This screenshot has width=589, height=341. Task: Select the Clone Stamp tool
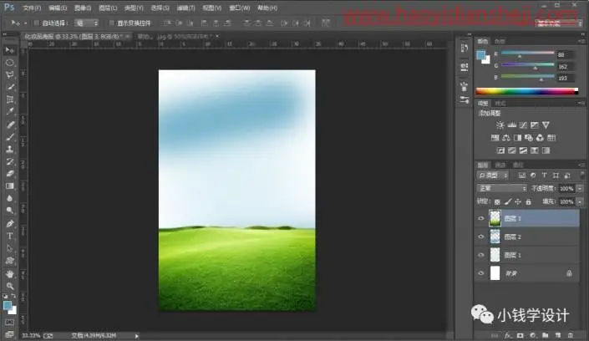point(10,149)
